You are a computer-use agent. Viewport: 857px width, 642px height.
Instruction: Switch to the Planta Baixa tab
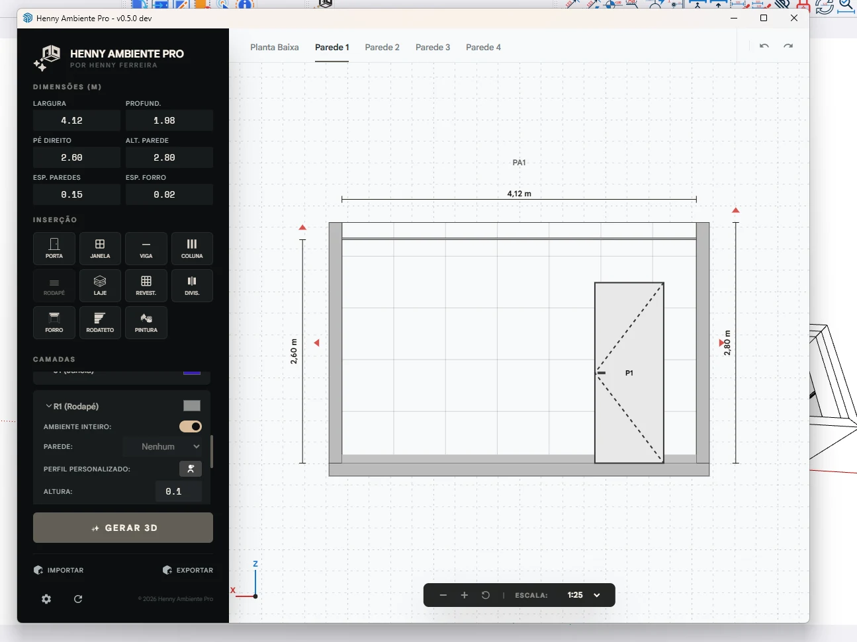[x=275, y=48]
